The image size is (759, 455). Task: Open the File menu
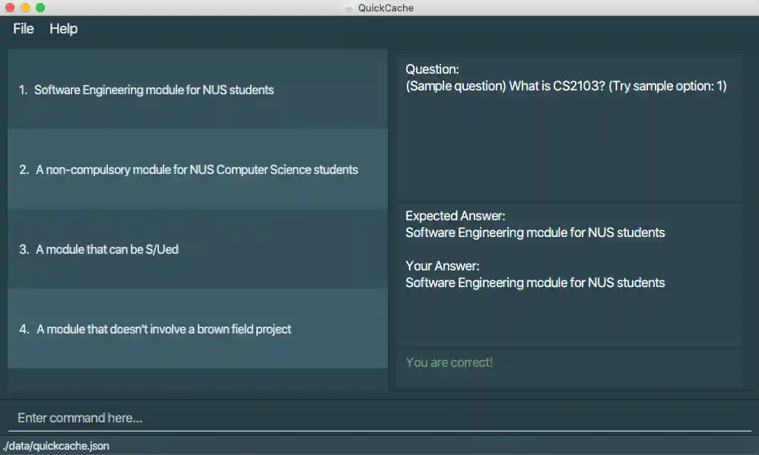23,29
